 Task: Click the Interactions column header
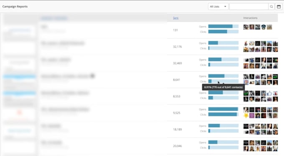coord(250,18)
